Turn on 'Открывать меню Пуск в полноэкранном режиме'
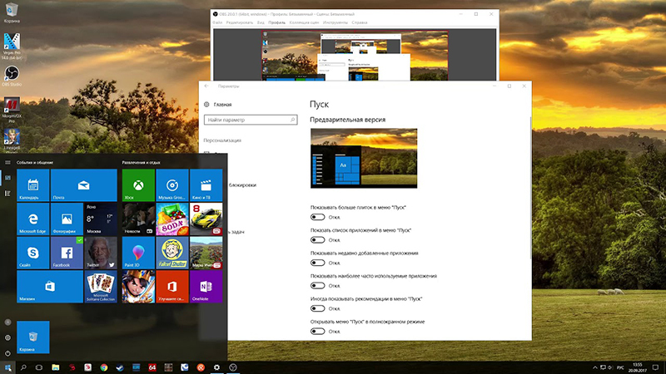This screenshot has height=374, width=666. coord(317,331)
